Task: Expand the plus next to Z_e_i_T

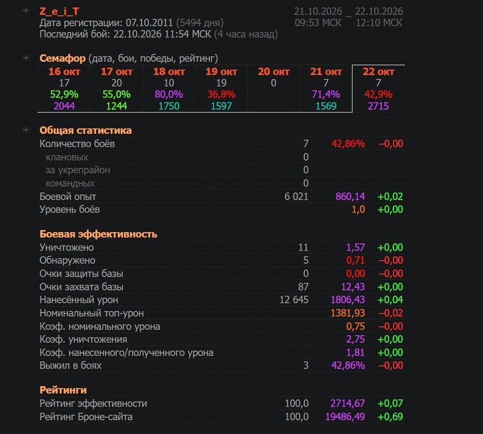Action: pos(26,11)
